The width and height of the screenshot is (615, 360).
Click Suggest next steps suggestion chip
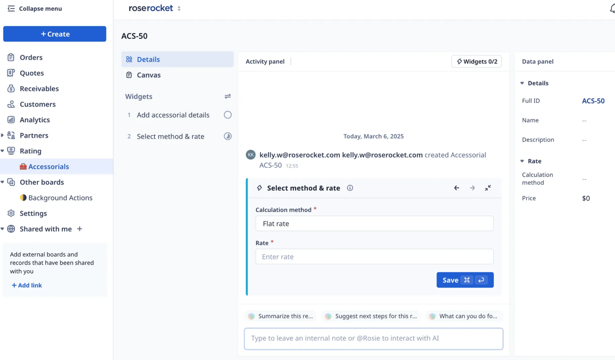coord(371,316)
